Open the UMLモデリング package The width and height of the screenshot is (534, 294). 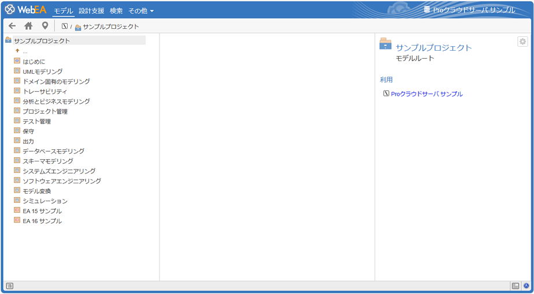(x=43, y=71)
